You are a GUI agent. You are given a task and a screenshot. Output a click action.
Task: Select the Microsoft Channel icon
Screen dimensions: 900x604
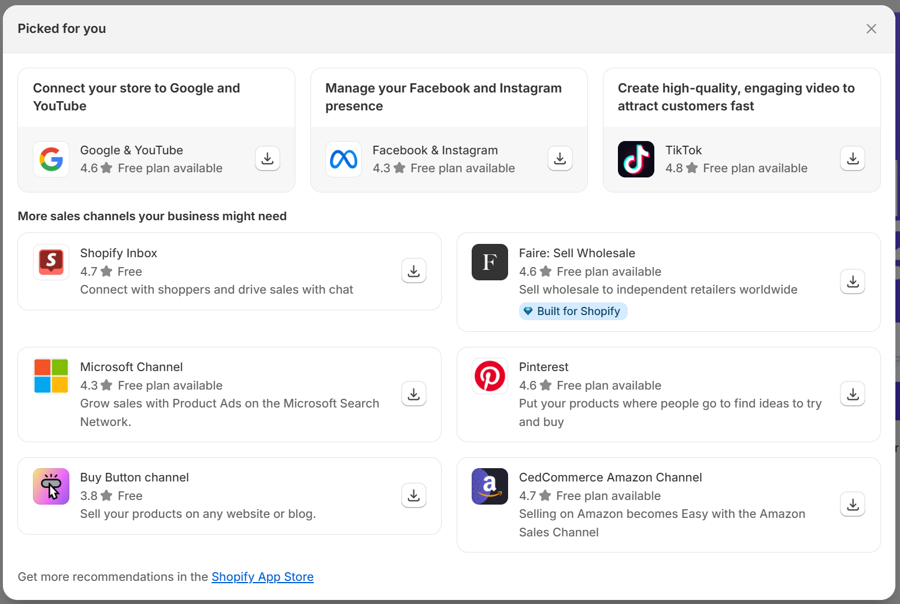click(51, 376)
